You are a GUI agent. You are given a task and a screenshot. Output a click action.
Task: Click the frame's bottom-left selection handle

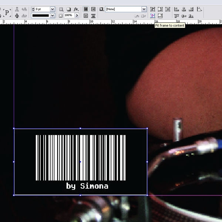click(x=14, y=195)
